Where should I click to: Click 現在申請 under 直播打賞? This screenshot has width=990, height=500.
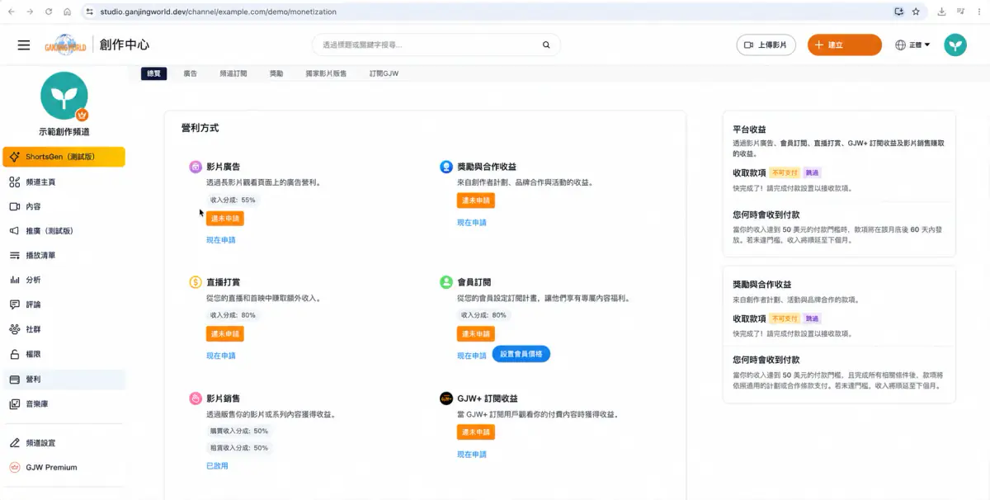point(221,356)
